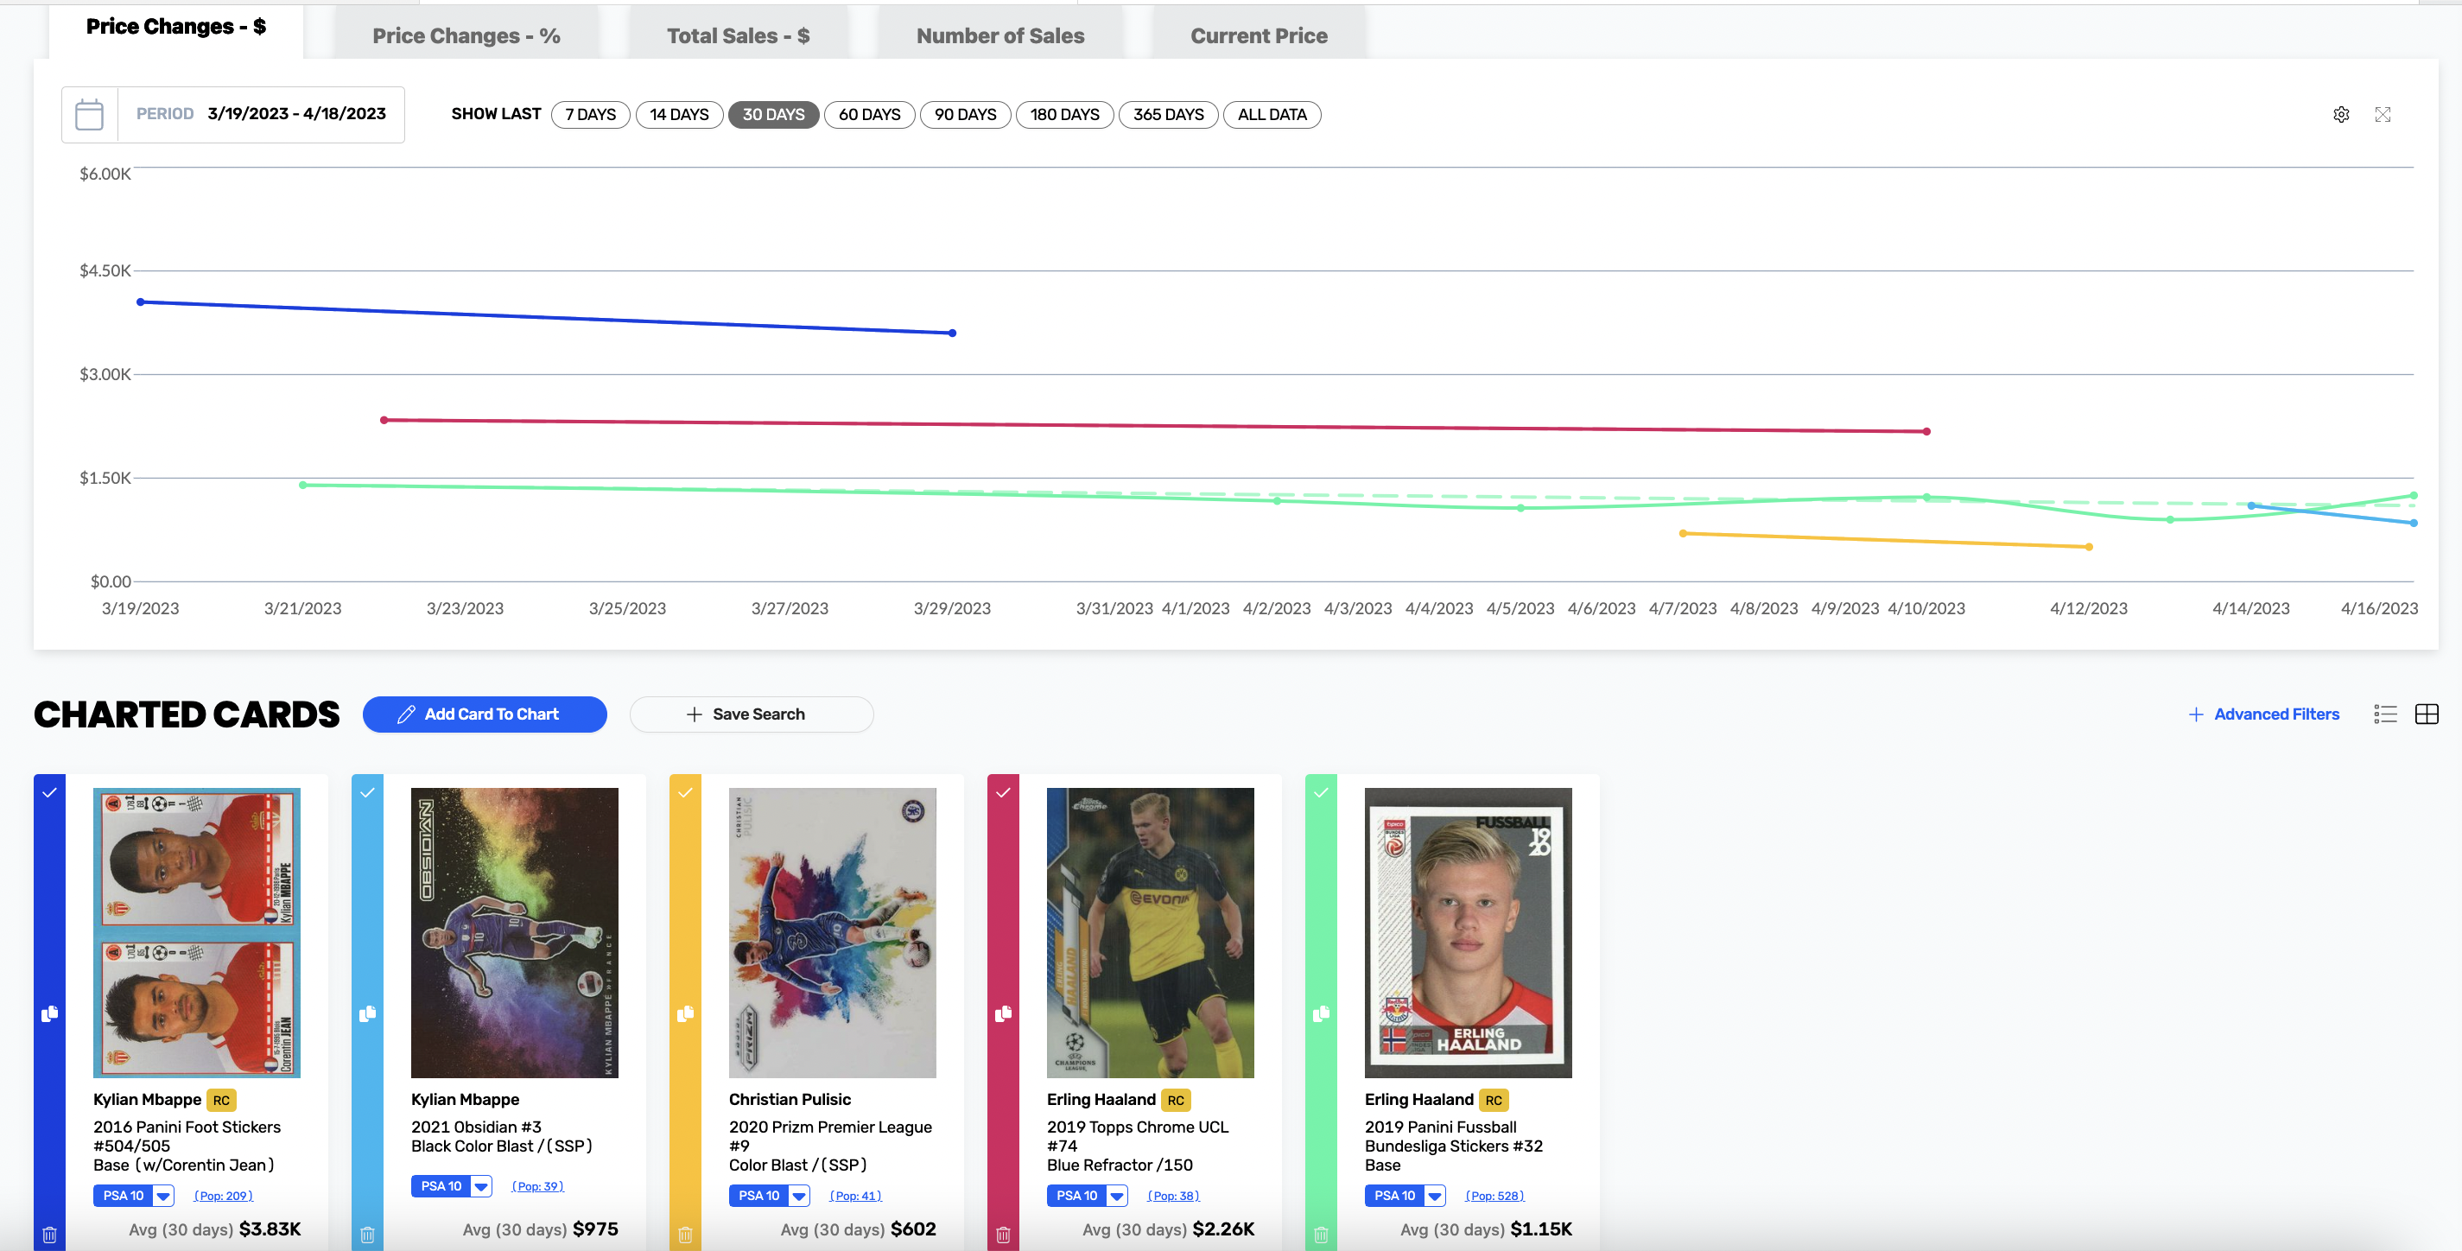Image resolution: width=2462 pixels, height=1251 pixels.
Task: Select the 60 DAYS range
Action: (x=870, y=115)
